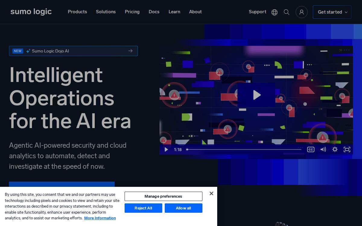Click the NEW badge on Dojo AI banner
362x226 pixels.
tap(18, 51)
